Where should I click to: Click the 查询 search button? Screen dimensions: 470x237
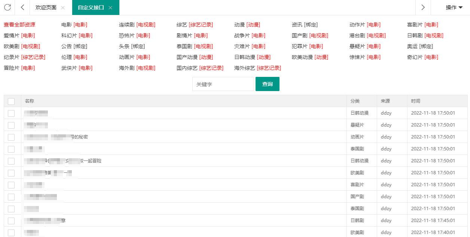(267, 84)
